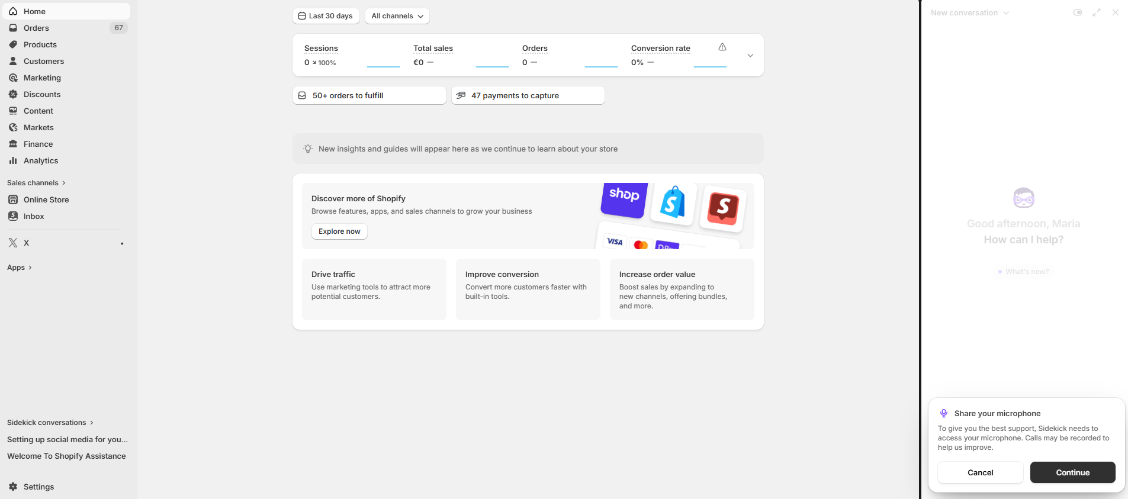1128x499 pixels.
Task: Click the Shopify bag logo tile
Action: coord(673,204)
